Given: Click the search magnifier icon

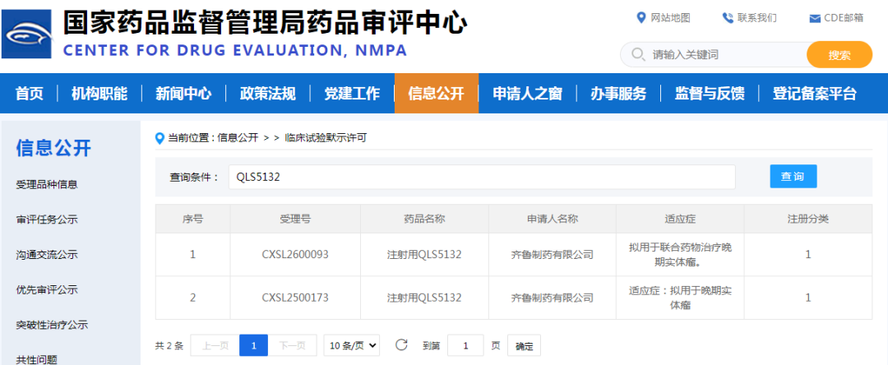Looking at the screenshot, I should 637,55.
